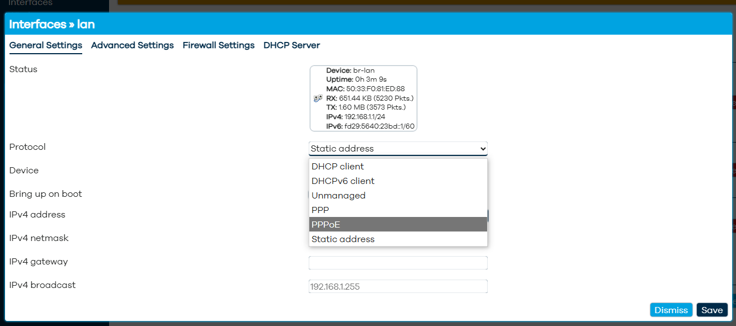The height and width of the screenshot is (326, 736).
Task: Click the MAC address line in status
Action: tap(366, 89)
